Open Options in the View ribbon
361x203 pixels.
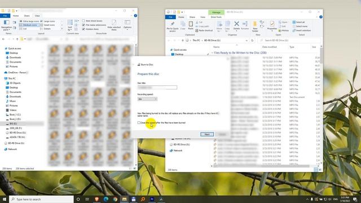[x=127, y=25]
